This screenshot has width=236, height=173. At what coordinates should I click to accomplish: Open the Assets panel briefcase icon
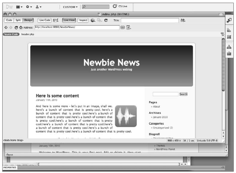coord(229,54)
